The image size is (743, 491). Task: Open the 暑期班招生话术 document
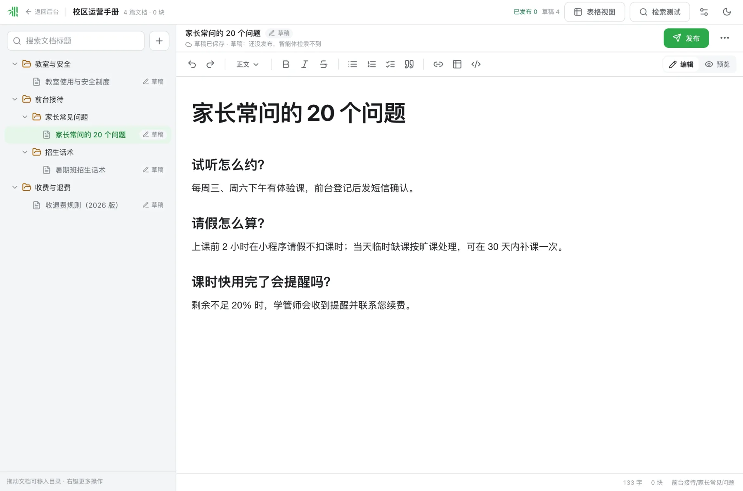[88, 170]
